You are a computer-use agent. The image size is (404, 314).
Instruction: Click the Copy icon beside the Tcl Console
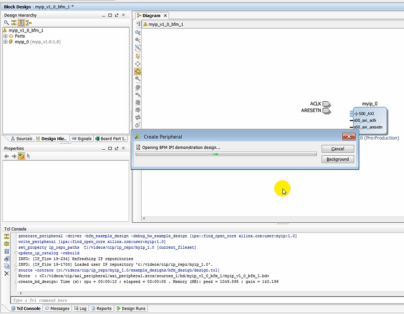point(6,266)
